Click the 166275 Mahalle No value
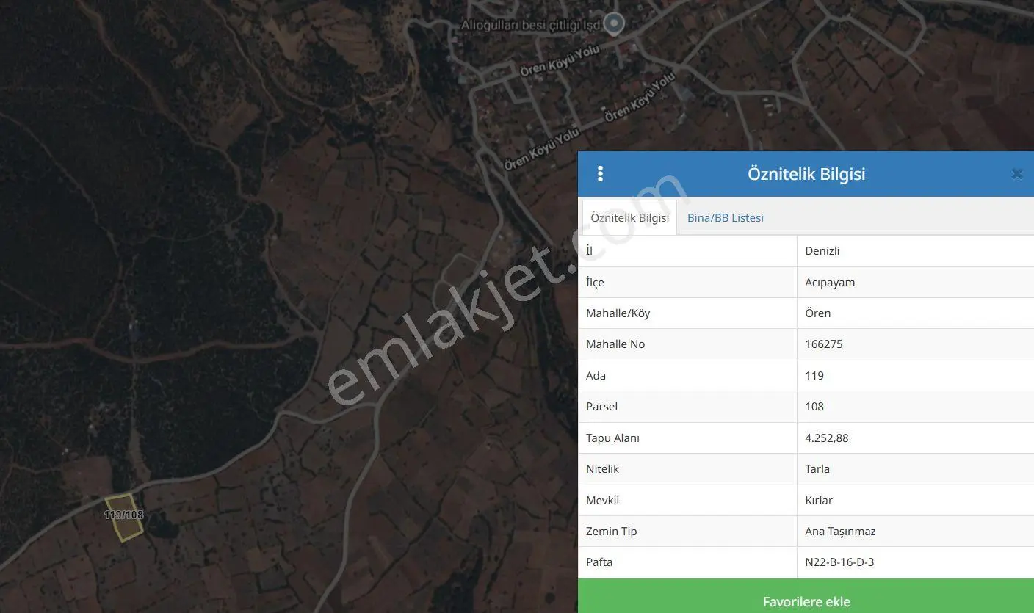Viewport: 1034px width, 613px height. pyautogui.click(x=915, y=344)
